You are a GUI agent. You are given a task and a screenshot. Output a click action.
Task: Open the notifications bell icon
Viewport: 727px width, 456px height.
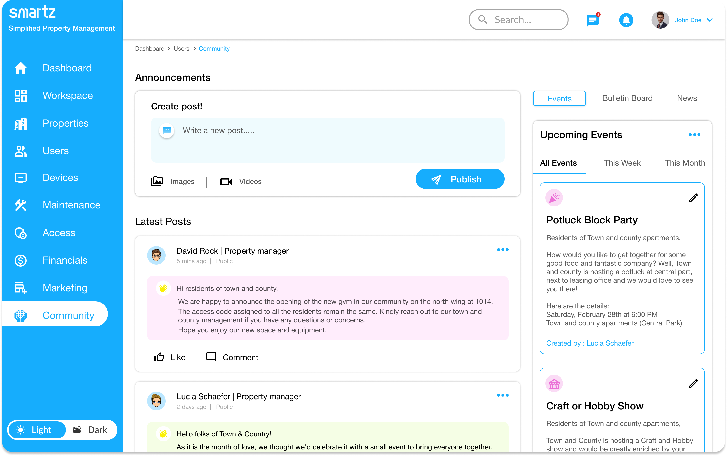coord(626,20)
